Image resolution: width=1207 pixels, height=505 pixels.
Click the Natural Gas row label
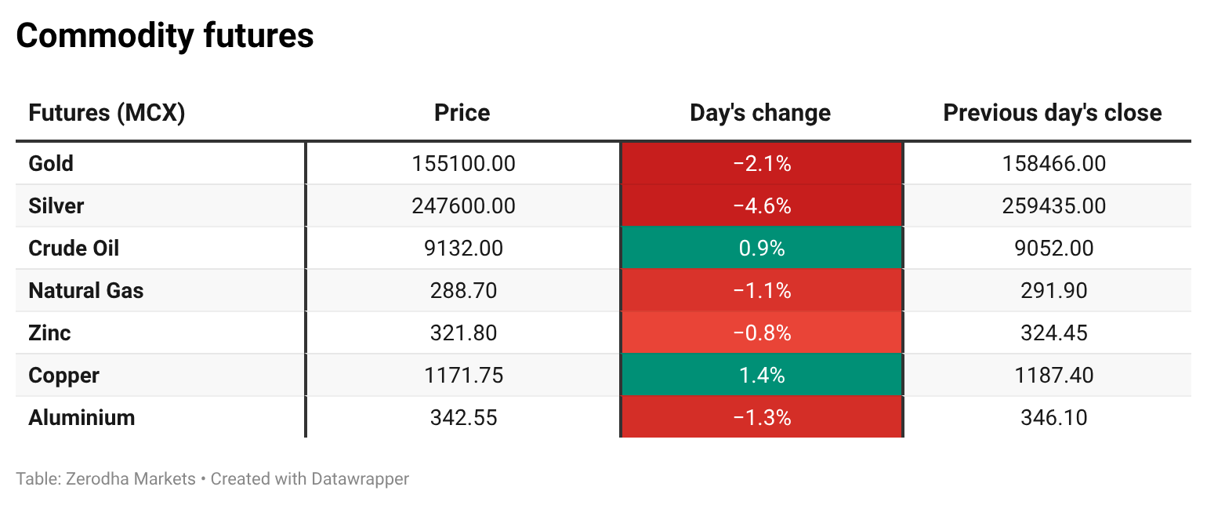click(86, 290)
